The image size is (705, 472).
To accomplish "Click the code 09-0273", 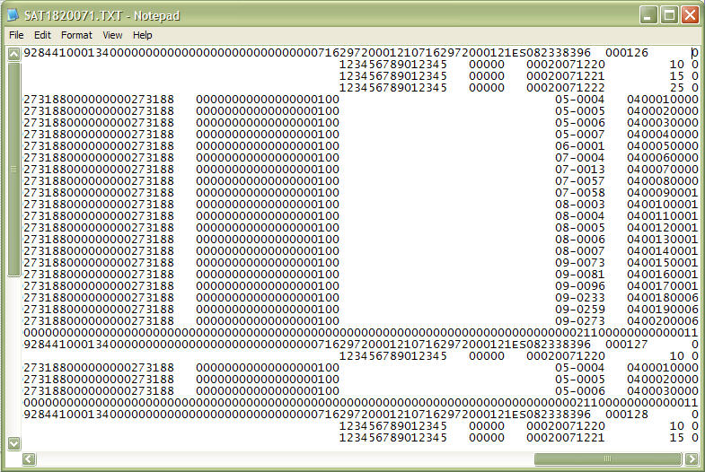I will coord(580,321).
